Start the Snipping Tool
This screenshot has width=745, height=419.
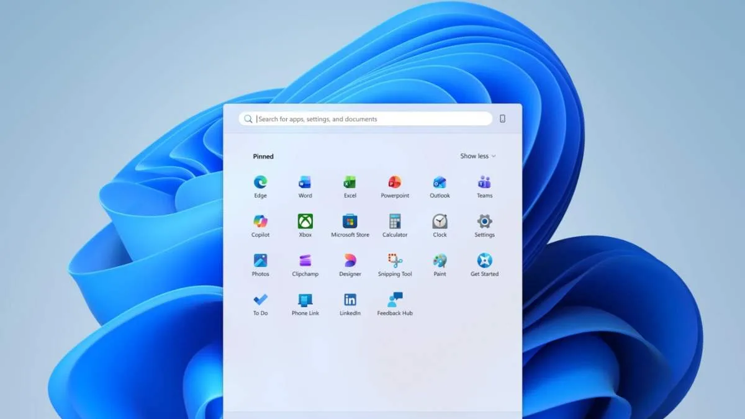(x=395, y=265)
